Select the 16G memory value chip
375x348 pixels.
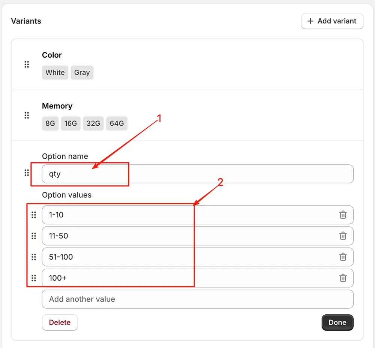click(x=70, y=123)
